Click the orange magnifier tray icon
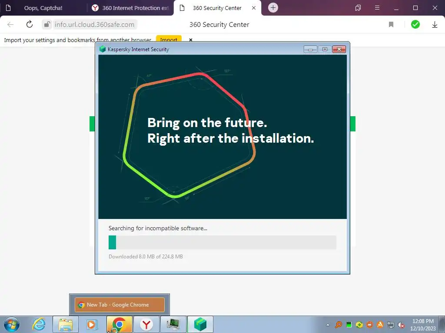 338,325
